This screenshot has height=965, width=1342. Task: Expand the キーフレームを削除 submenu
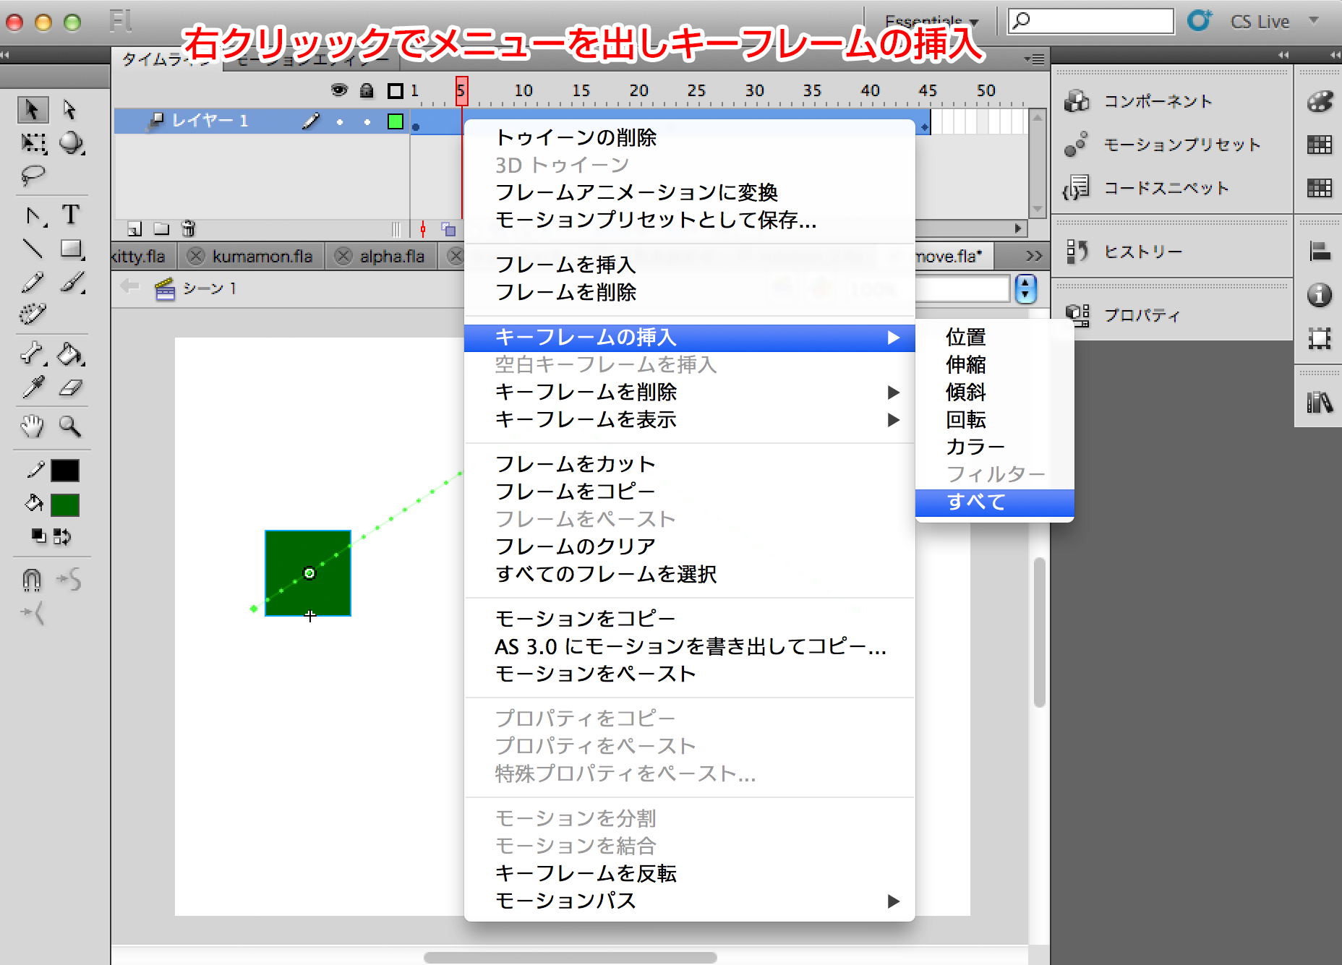(893, 393)
